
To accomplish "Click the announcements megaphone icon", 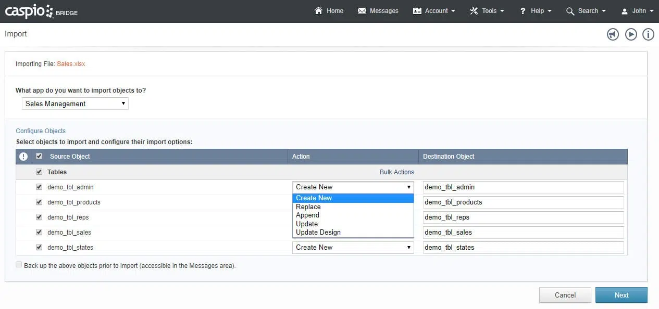I will pyautogui.click(x=613, y=34).
